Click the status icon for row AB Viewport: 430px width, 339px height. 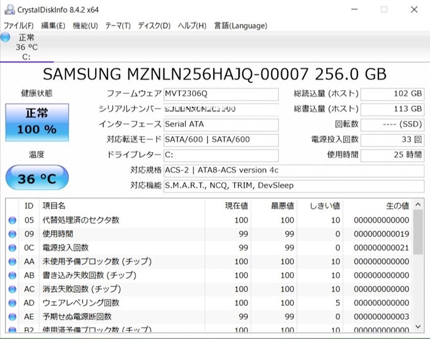pyautogui.click(x=12, y=275)
